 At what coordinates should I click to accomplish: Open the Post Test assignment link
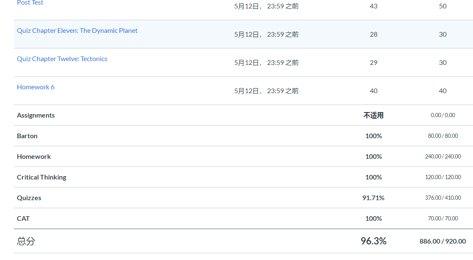(30, 3)
